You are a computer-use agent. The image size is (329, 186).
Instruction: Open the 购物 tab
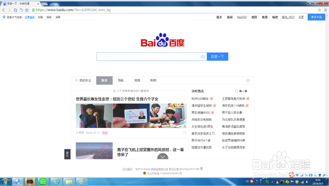click(x=153, y=81)
